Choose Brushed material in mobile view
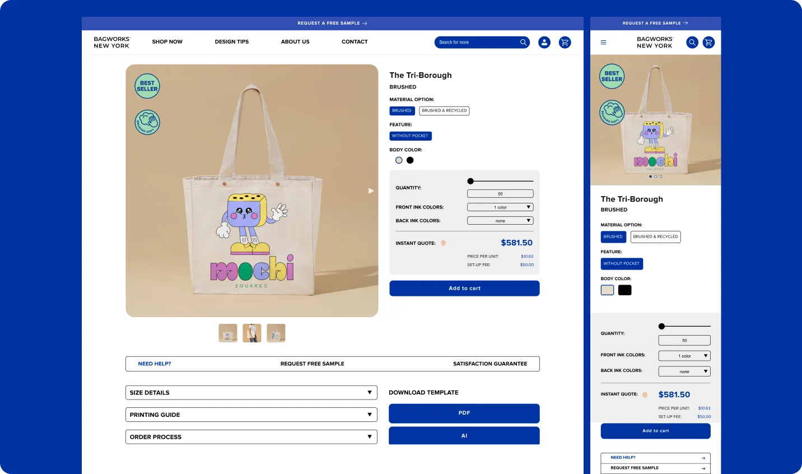Image resolution: width=802 pixels, height=474 pixels. (613, 236)
